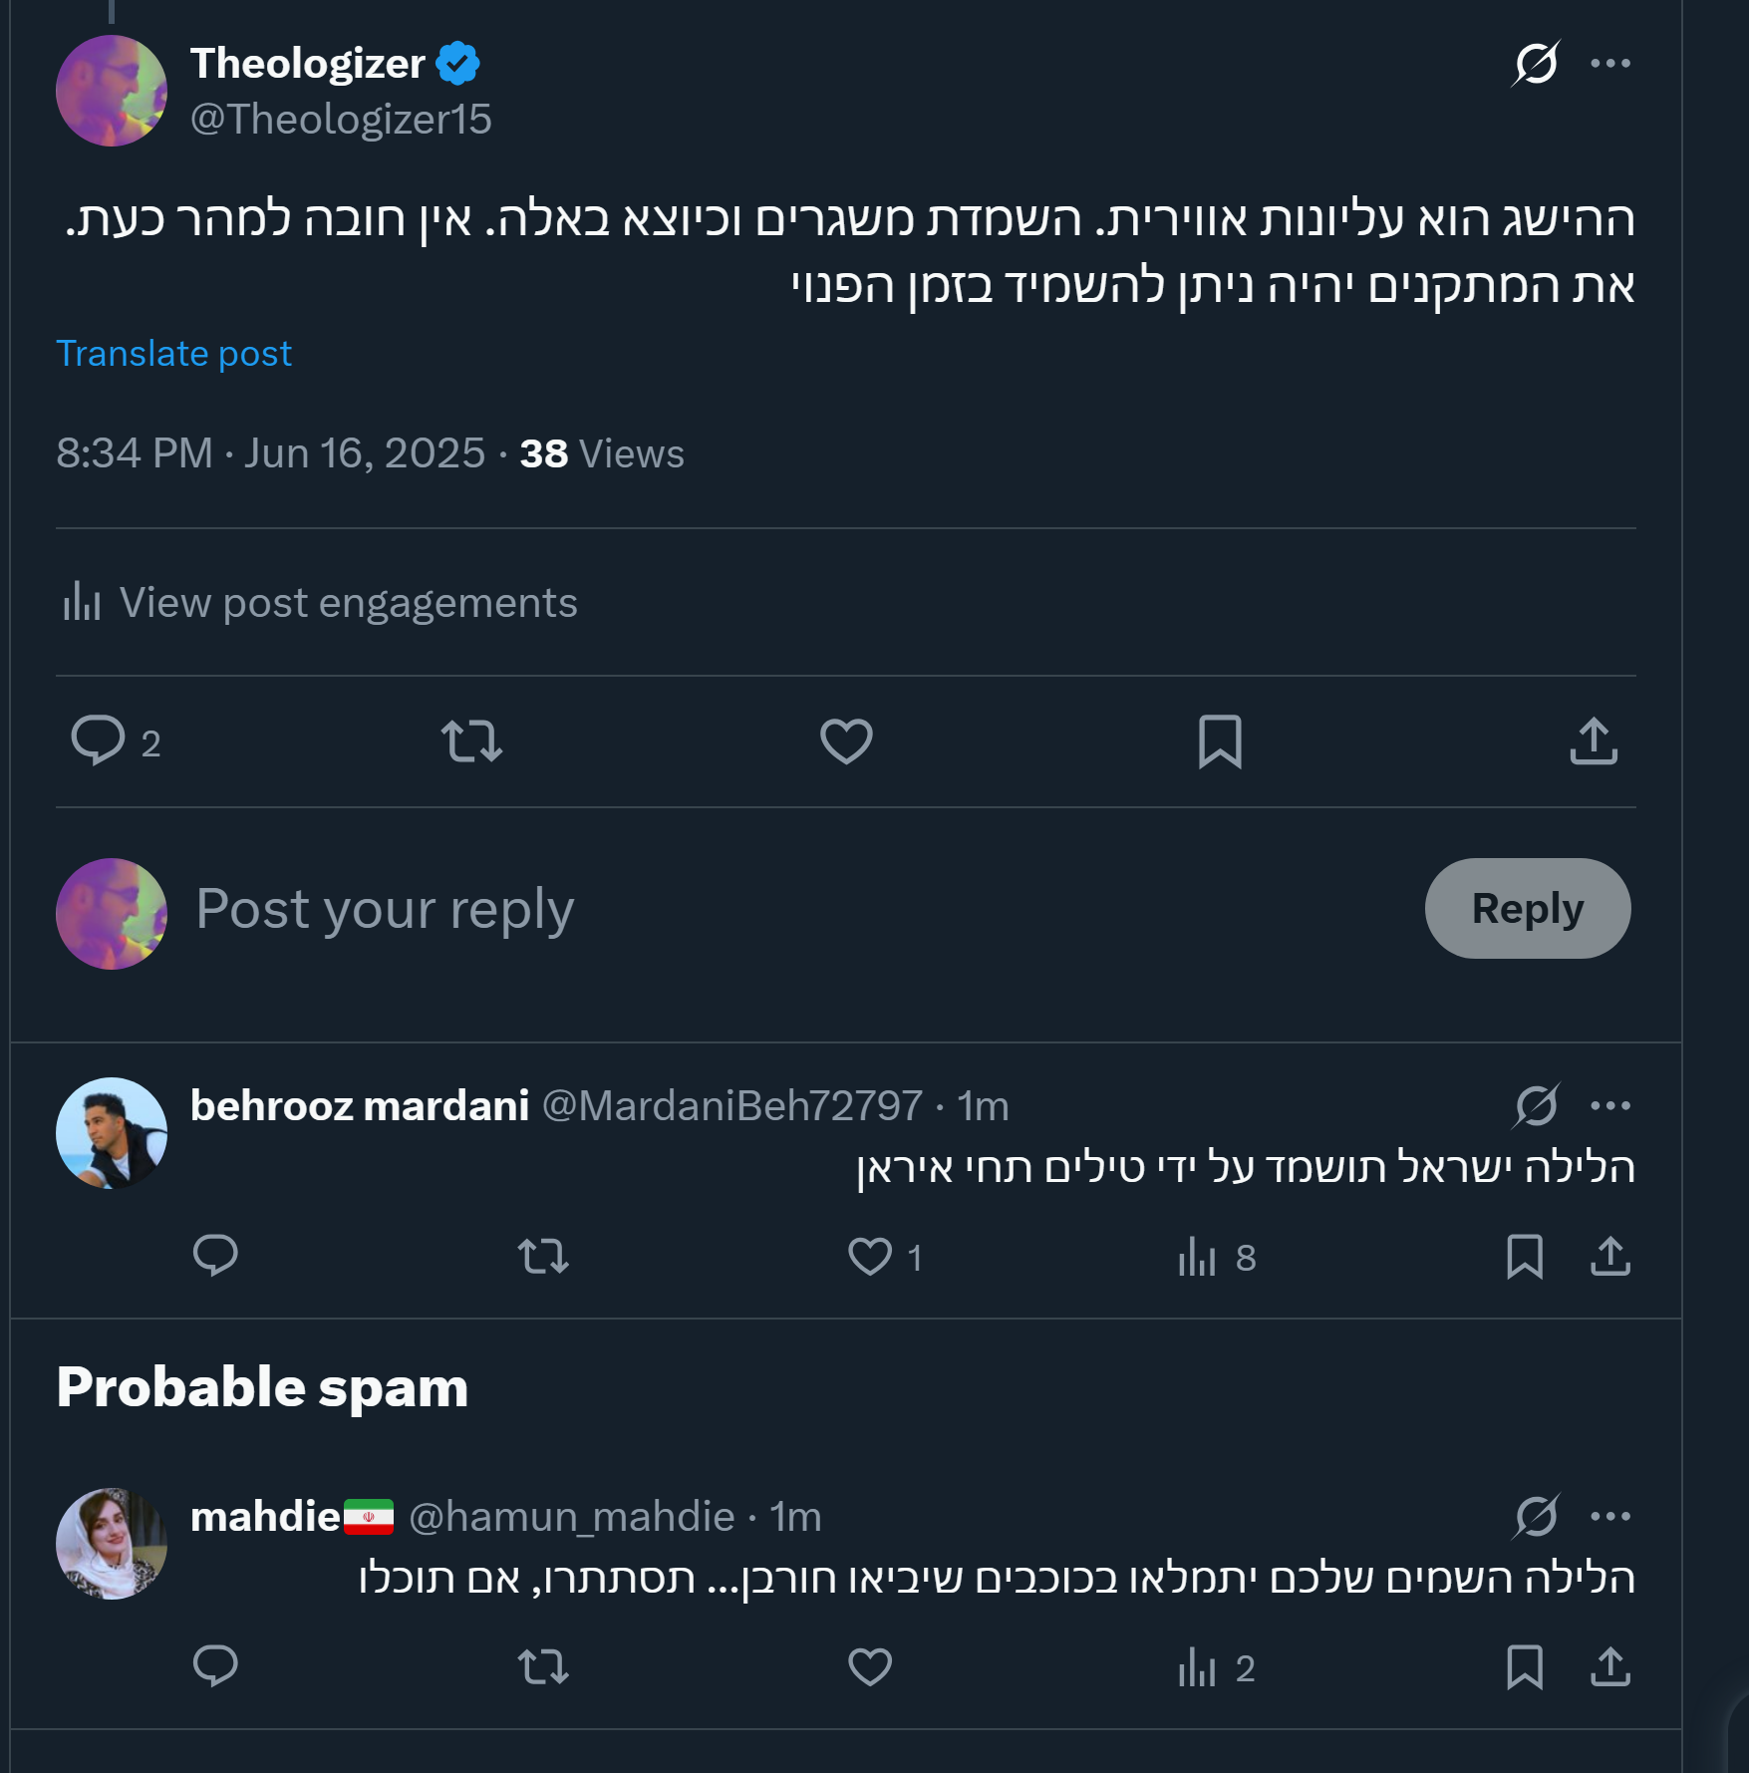The image size is (1749, 1773).
Task: Open behrooz mardani's profile picture
Action: tap(112, 1133)
